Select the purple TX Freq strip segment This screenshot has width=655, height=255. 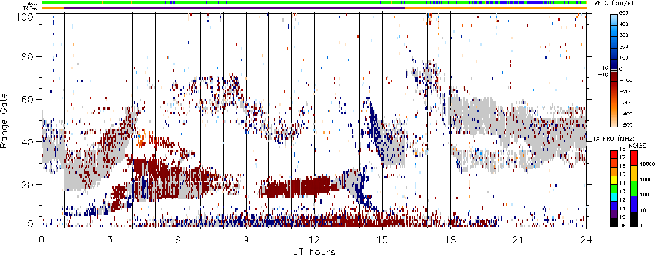234,8
